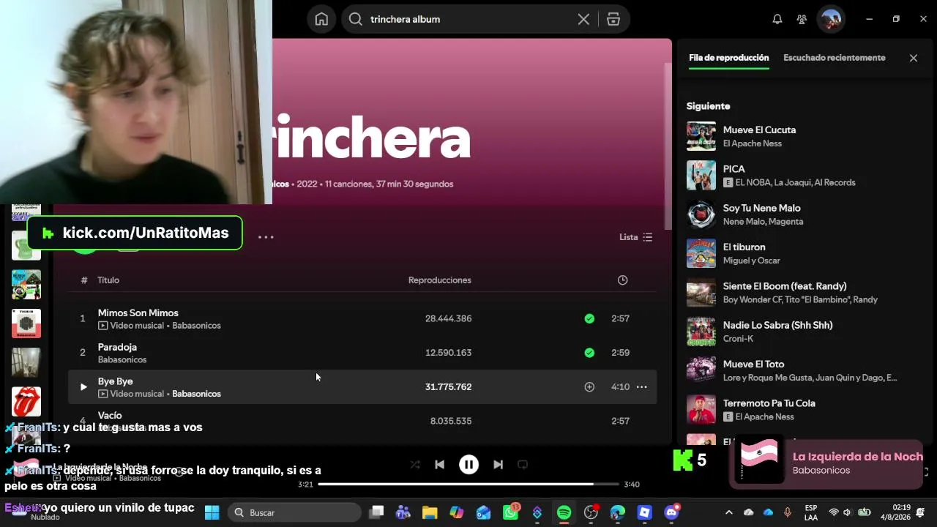Switch to 'Fila de reproducción' tab
Image resolution: width=937 pixels, height=527 pixels.
[728, 58]
